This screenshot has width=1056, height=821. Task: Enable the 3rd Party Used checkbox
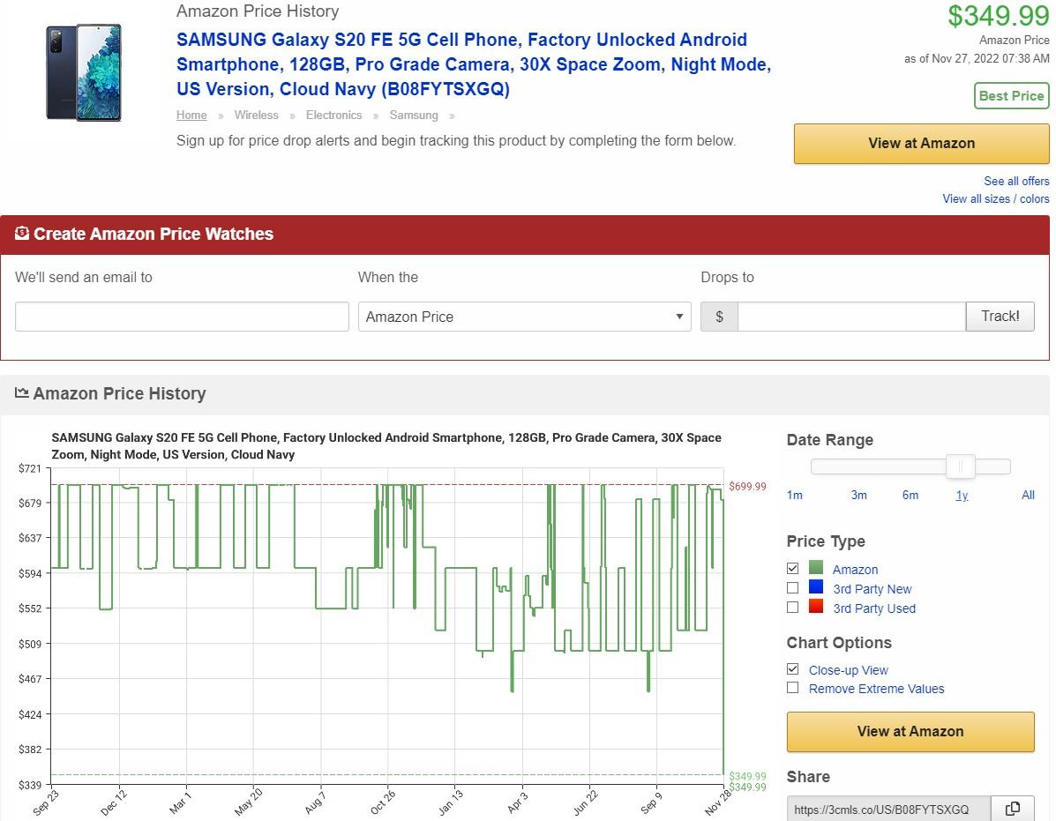(792, 608)
